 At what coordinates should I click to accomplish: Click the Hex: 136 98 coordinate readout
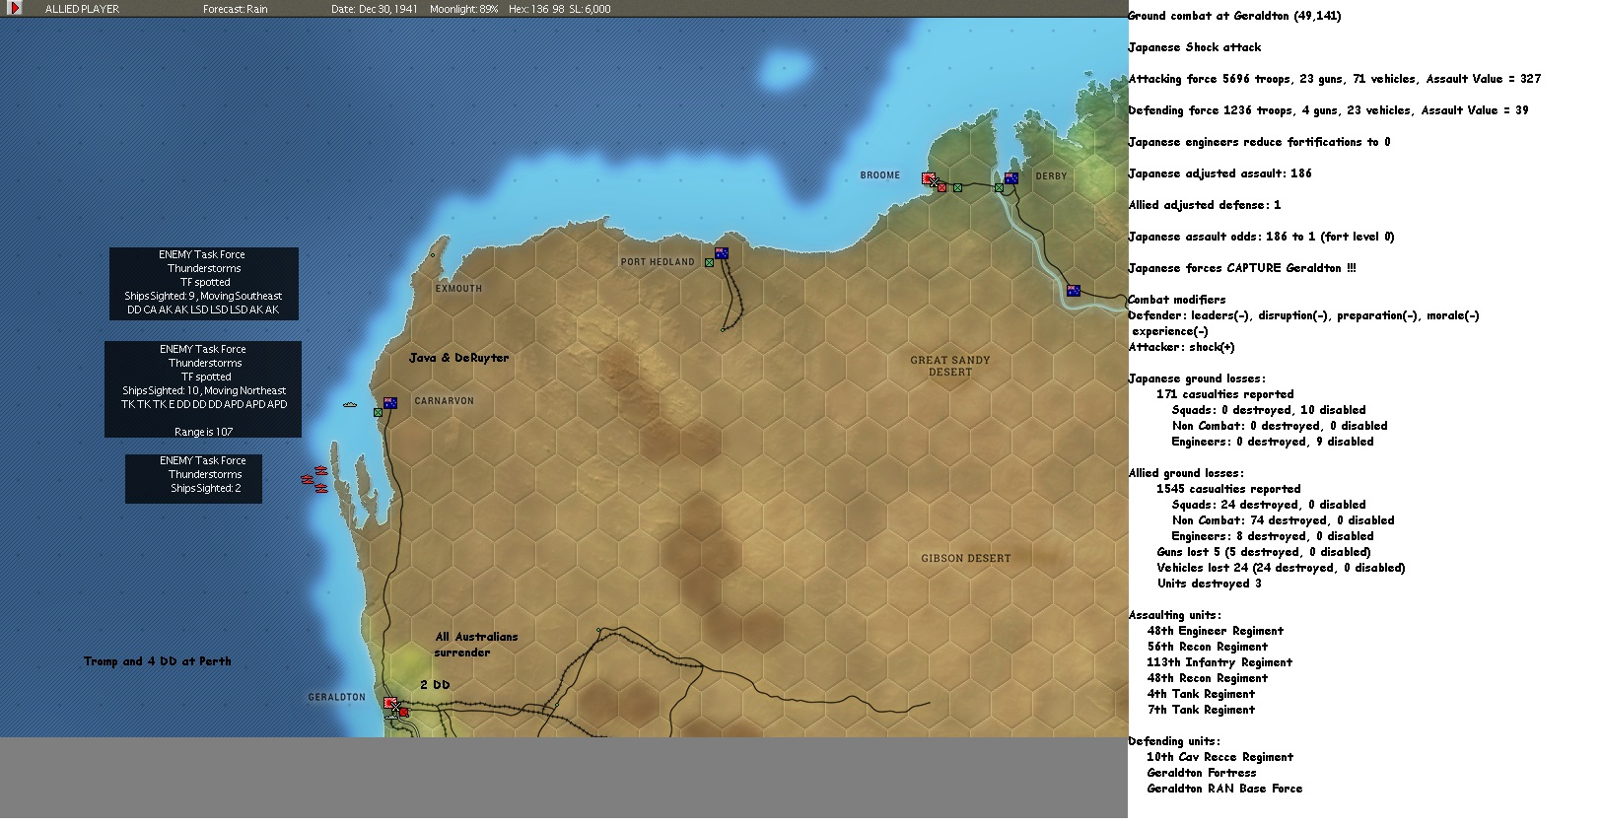pyautogui.click(x=537, y=9)
